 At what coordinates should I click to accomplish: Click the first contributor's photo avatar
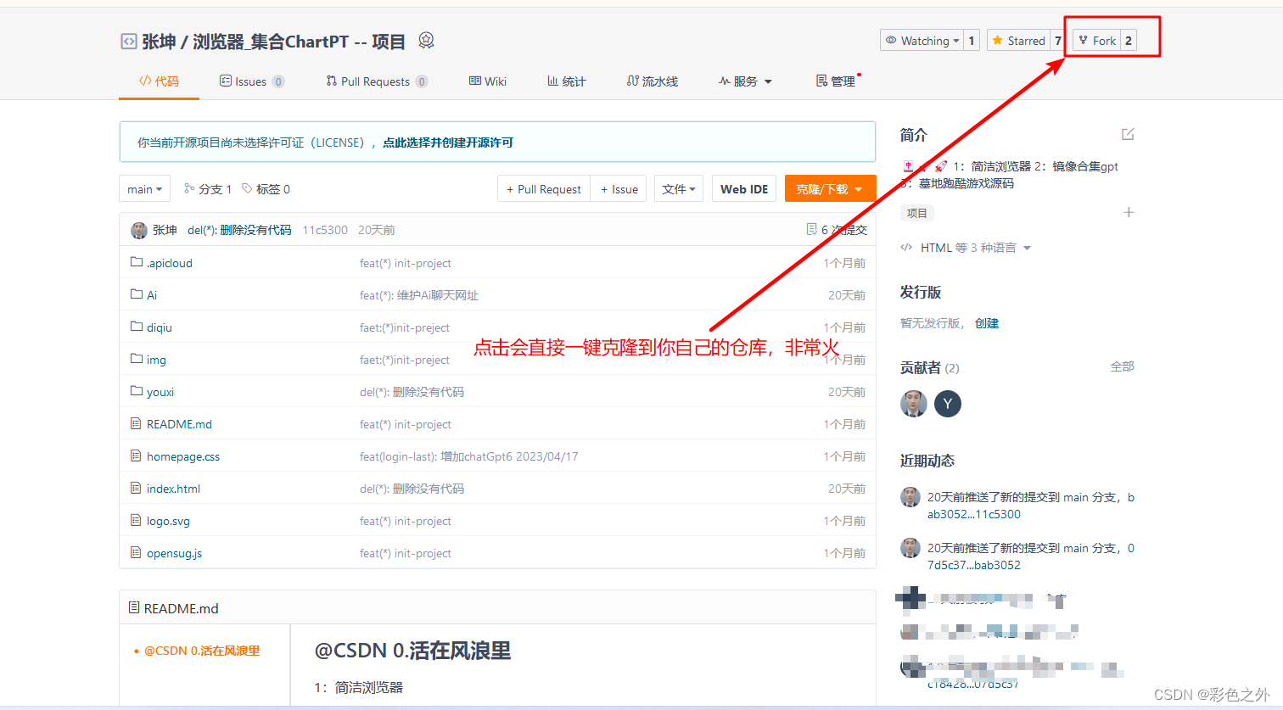(x=914, y=404)
